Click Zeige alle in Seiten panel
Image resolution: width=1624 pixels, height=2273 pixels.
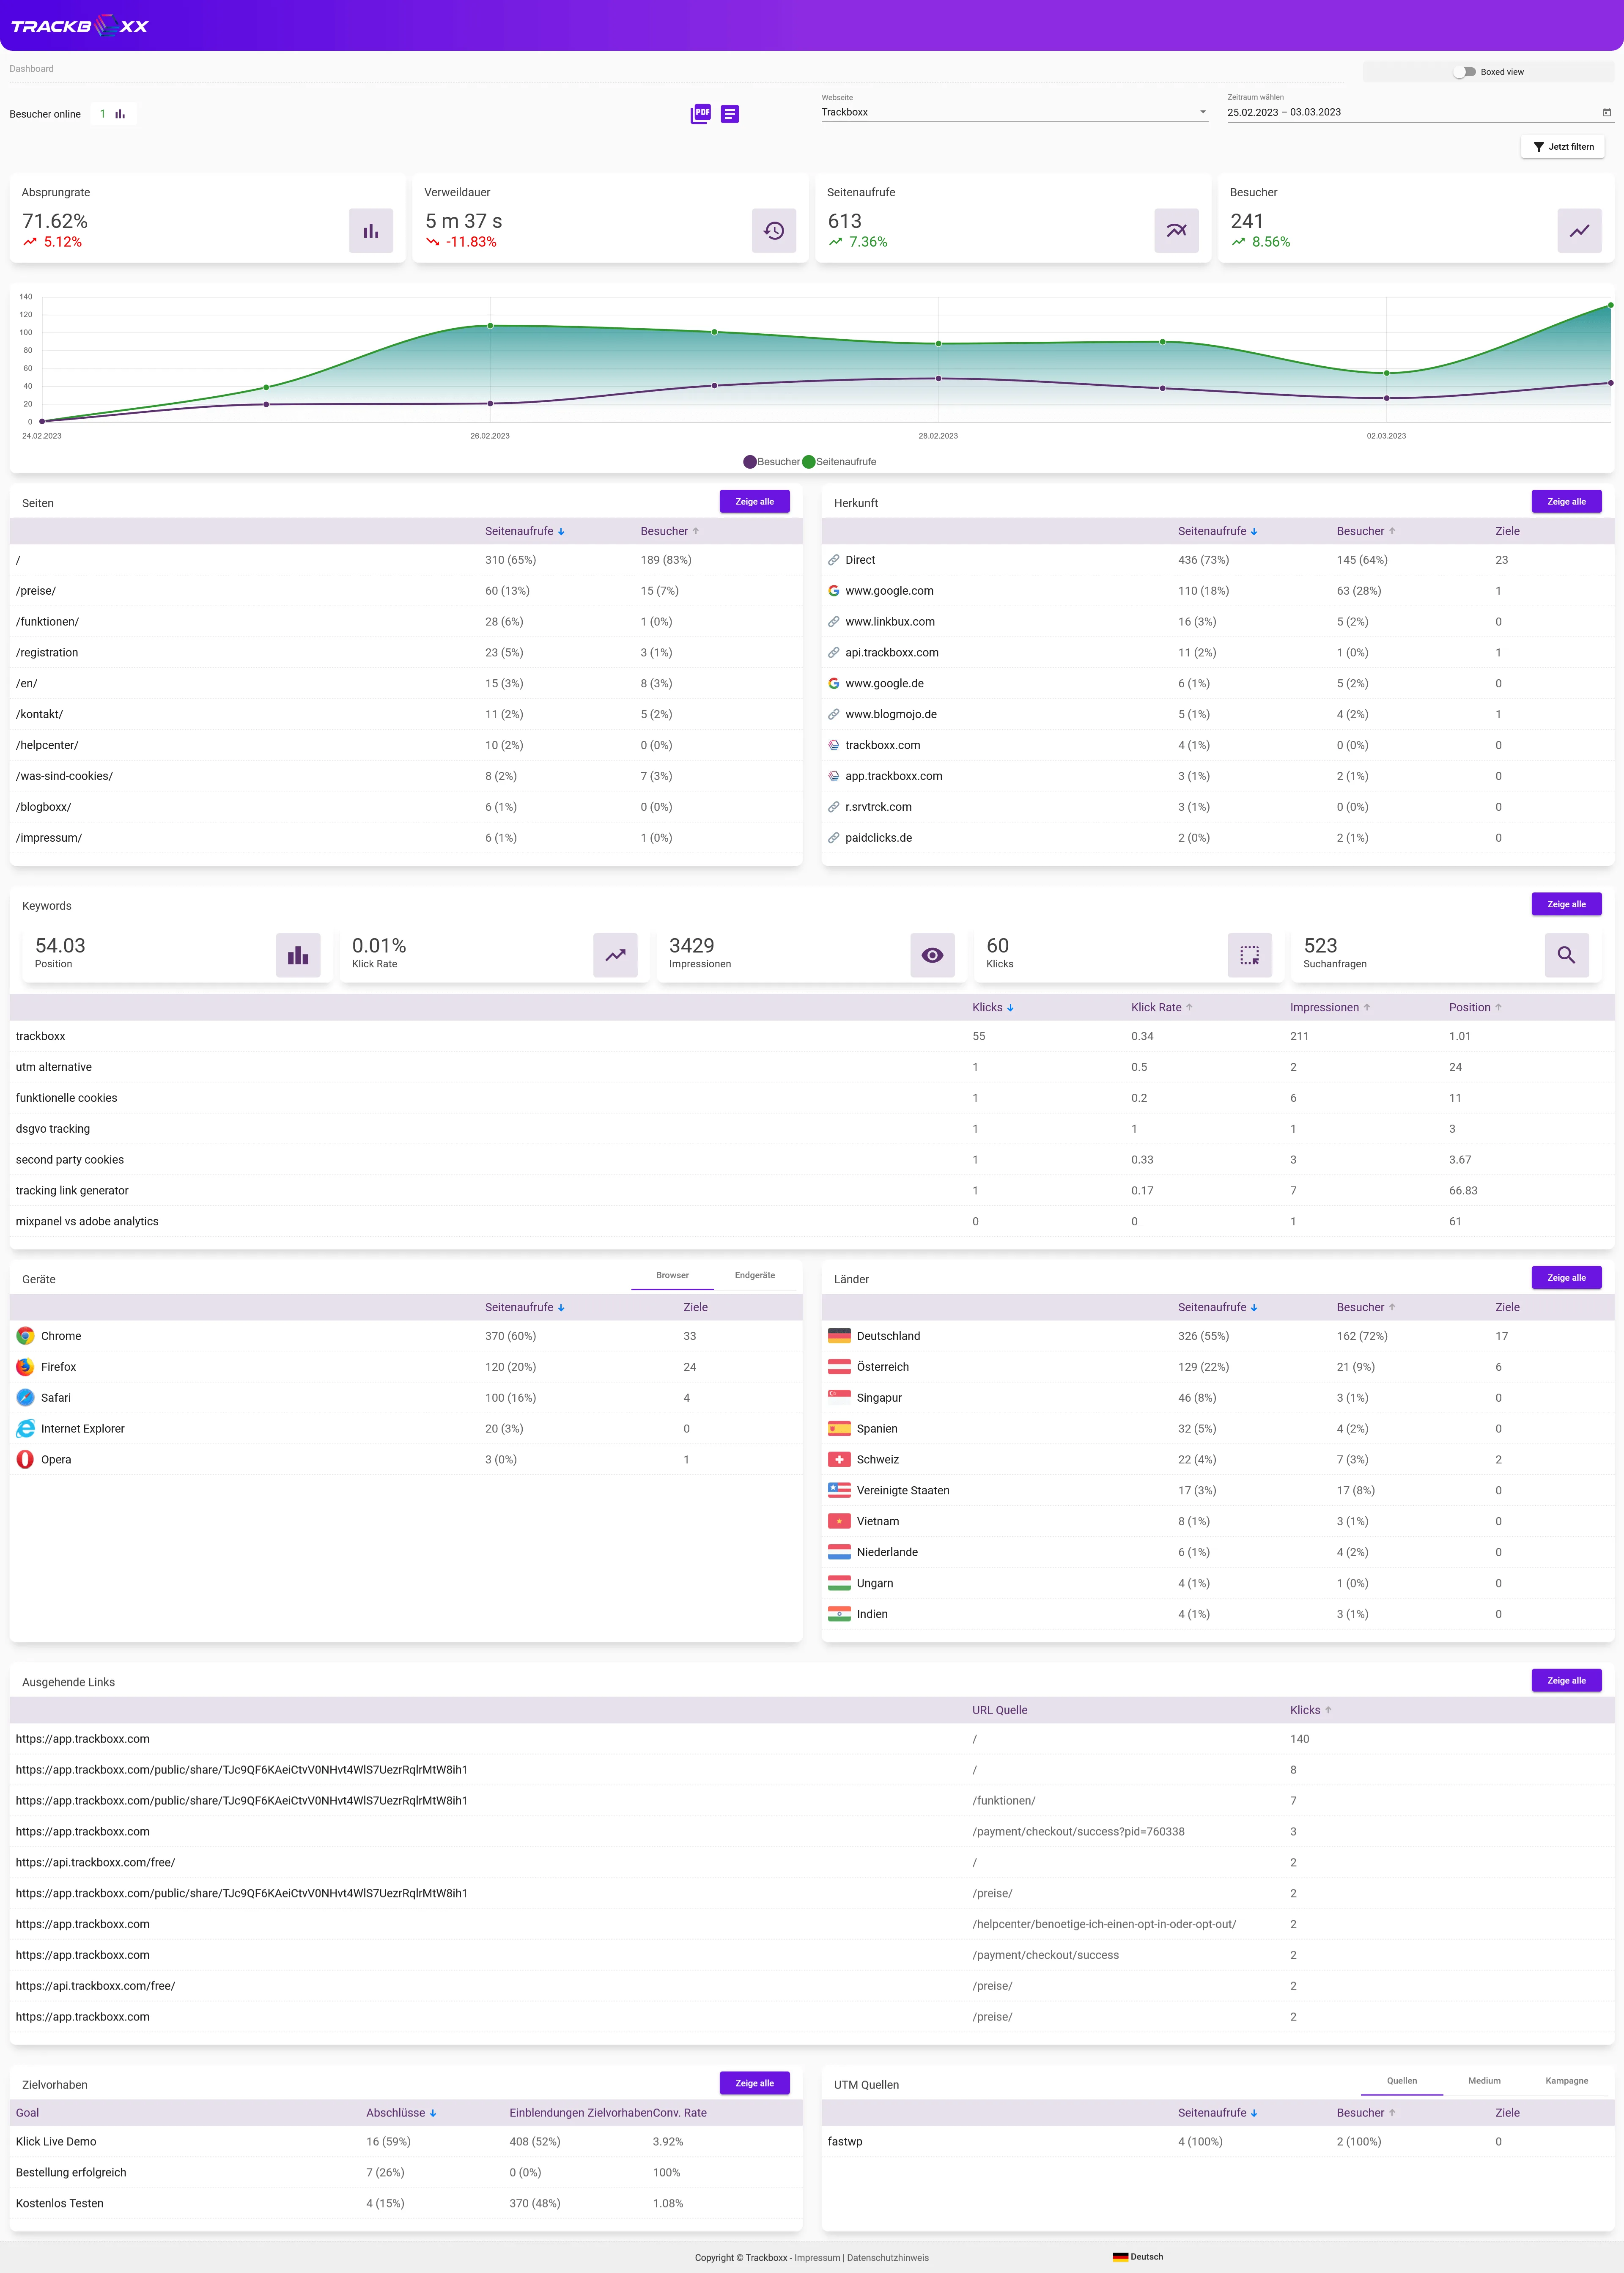coord(754,502)
